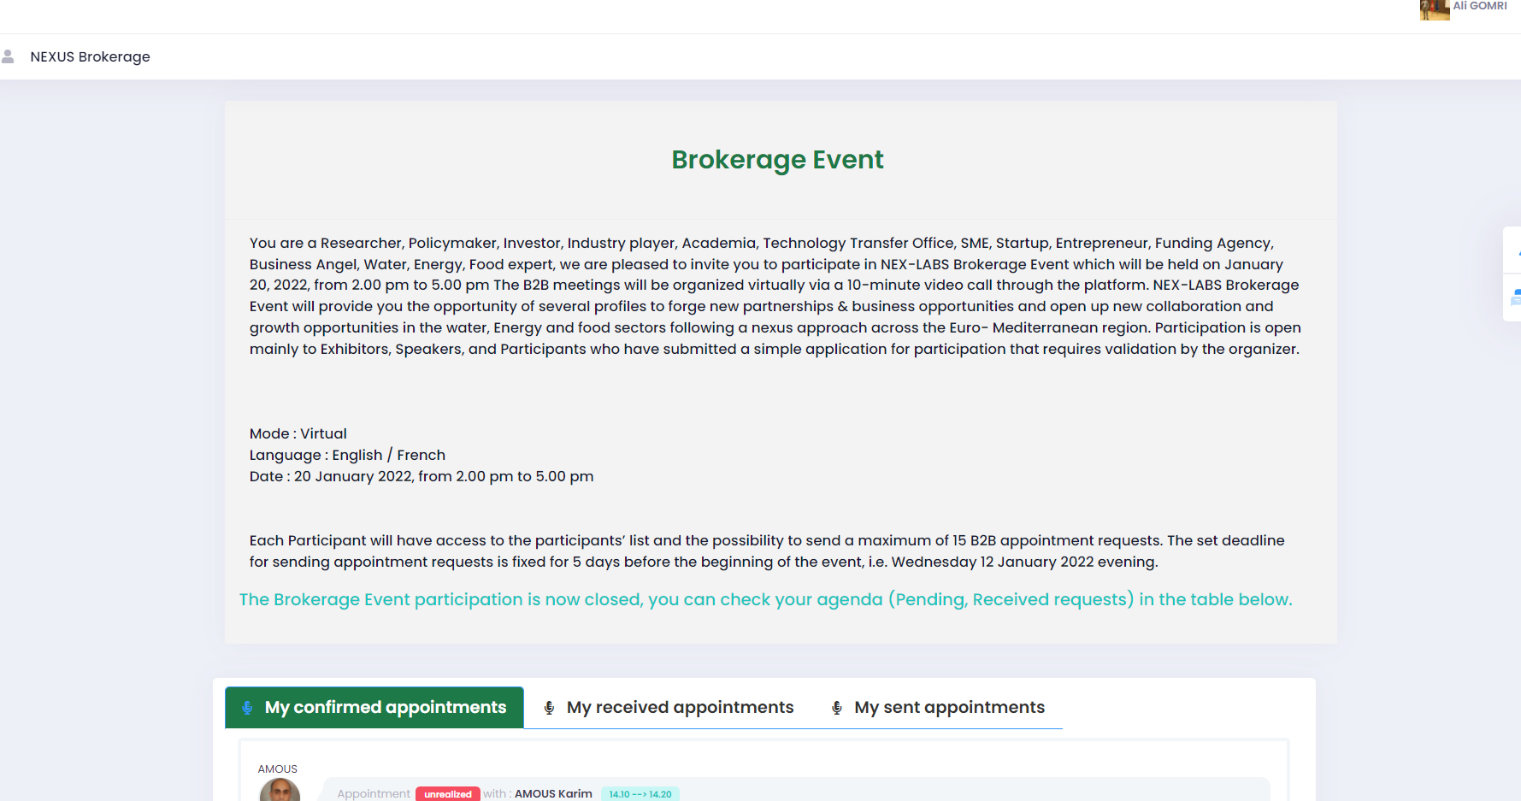Click the Mode : Virtual line
Screen dimensions: 1521x801
tap(298, 433)
